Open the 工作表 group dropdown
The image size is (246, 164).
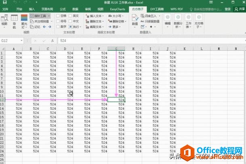click(x=188, y=21)
